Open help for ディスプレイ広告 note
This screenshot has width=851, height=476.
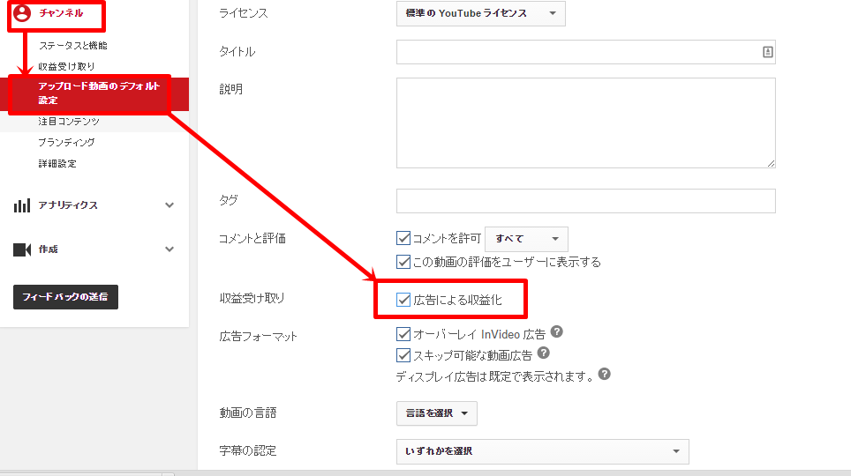pos(604,374)
